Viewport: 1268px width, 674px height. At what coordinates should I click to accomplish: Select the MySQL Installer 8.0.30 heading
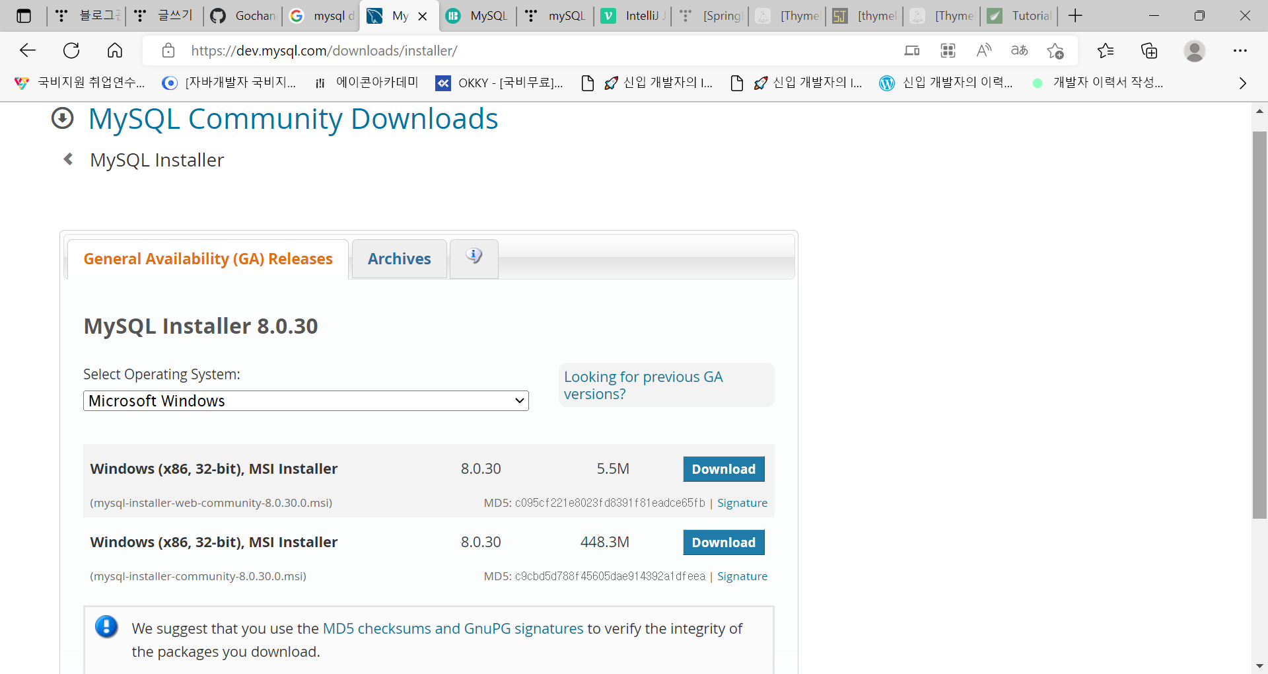pyautogui.click(x=201, y=326)
